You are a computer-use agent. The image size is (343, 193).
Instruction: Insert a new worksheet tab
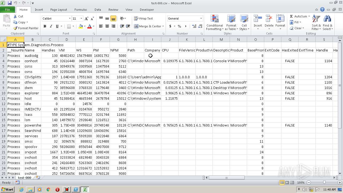pyautogui.click(x=38, y=178)
